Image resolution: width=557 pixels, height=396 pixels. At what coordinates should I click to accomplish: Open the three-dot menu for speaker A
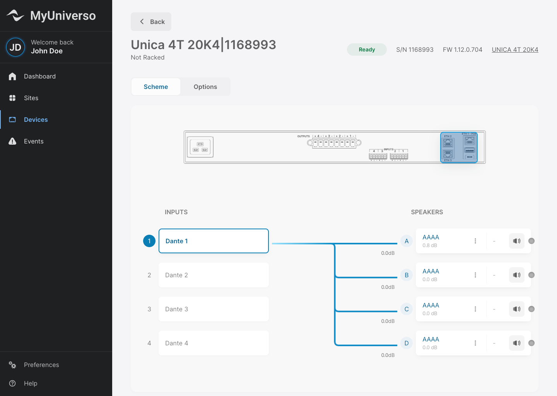coord(475,241)
